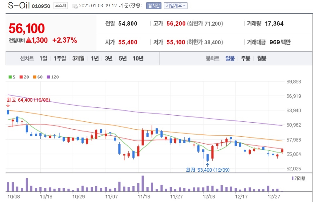This screenshot has width=313, height=202.
Task: Click the 11/18 date label on the axis
Action: pos(144,197)
